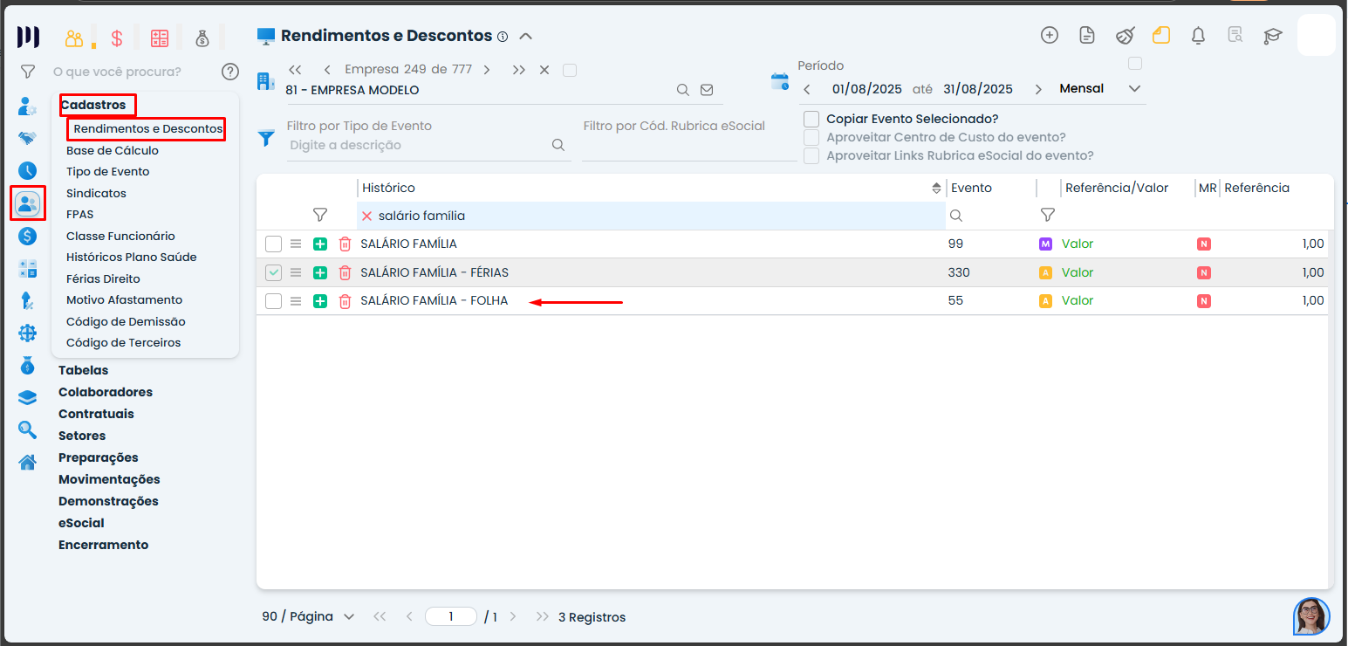Select the globe wheel sidebar icon
Viewport: 1348px width, 646px height.
click(28, 333)
